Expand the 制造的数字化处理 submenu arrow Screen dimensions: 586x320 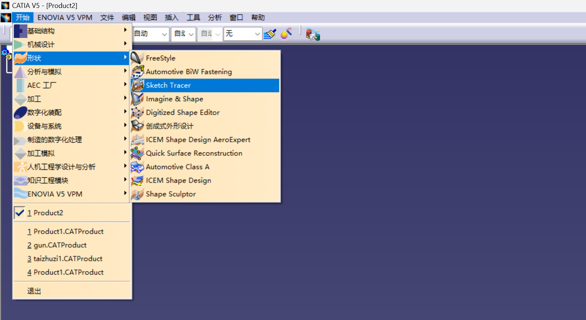[125, 138]
